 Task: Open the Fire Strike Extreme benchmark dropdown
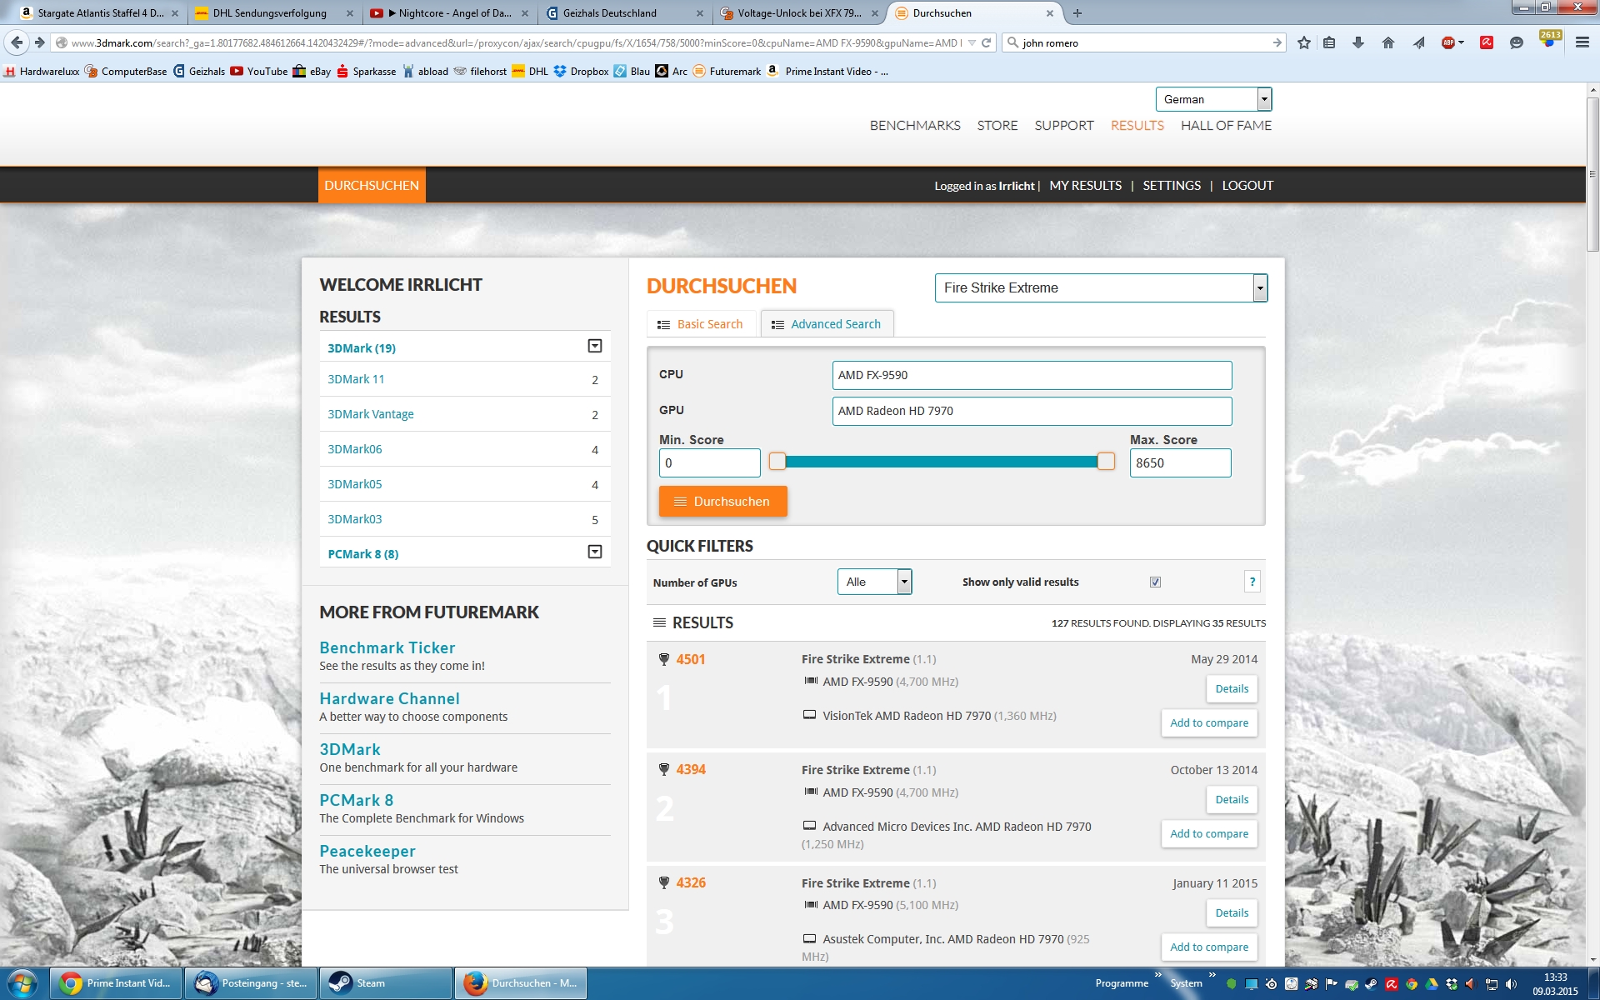pos(1260,287)
